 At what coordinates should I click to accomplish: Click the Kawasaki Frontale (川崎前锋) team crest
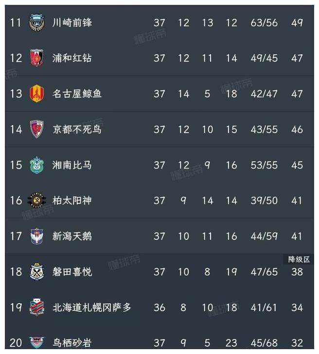coord(37,22)
